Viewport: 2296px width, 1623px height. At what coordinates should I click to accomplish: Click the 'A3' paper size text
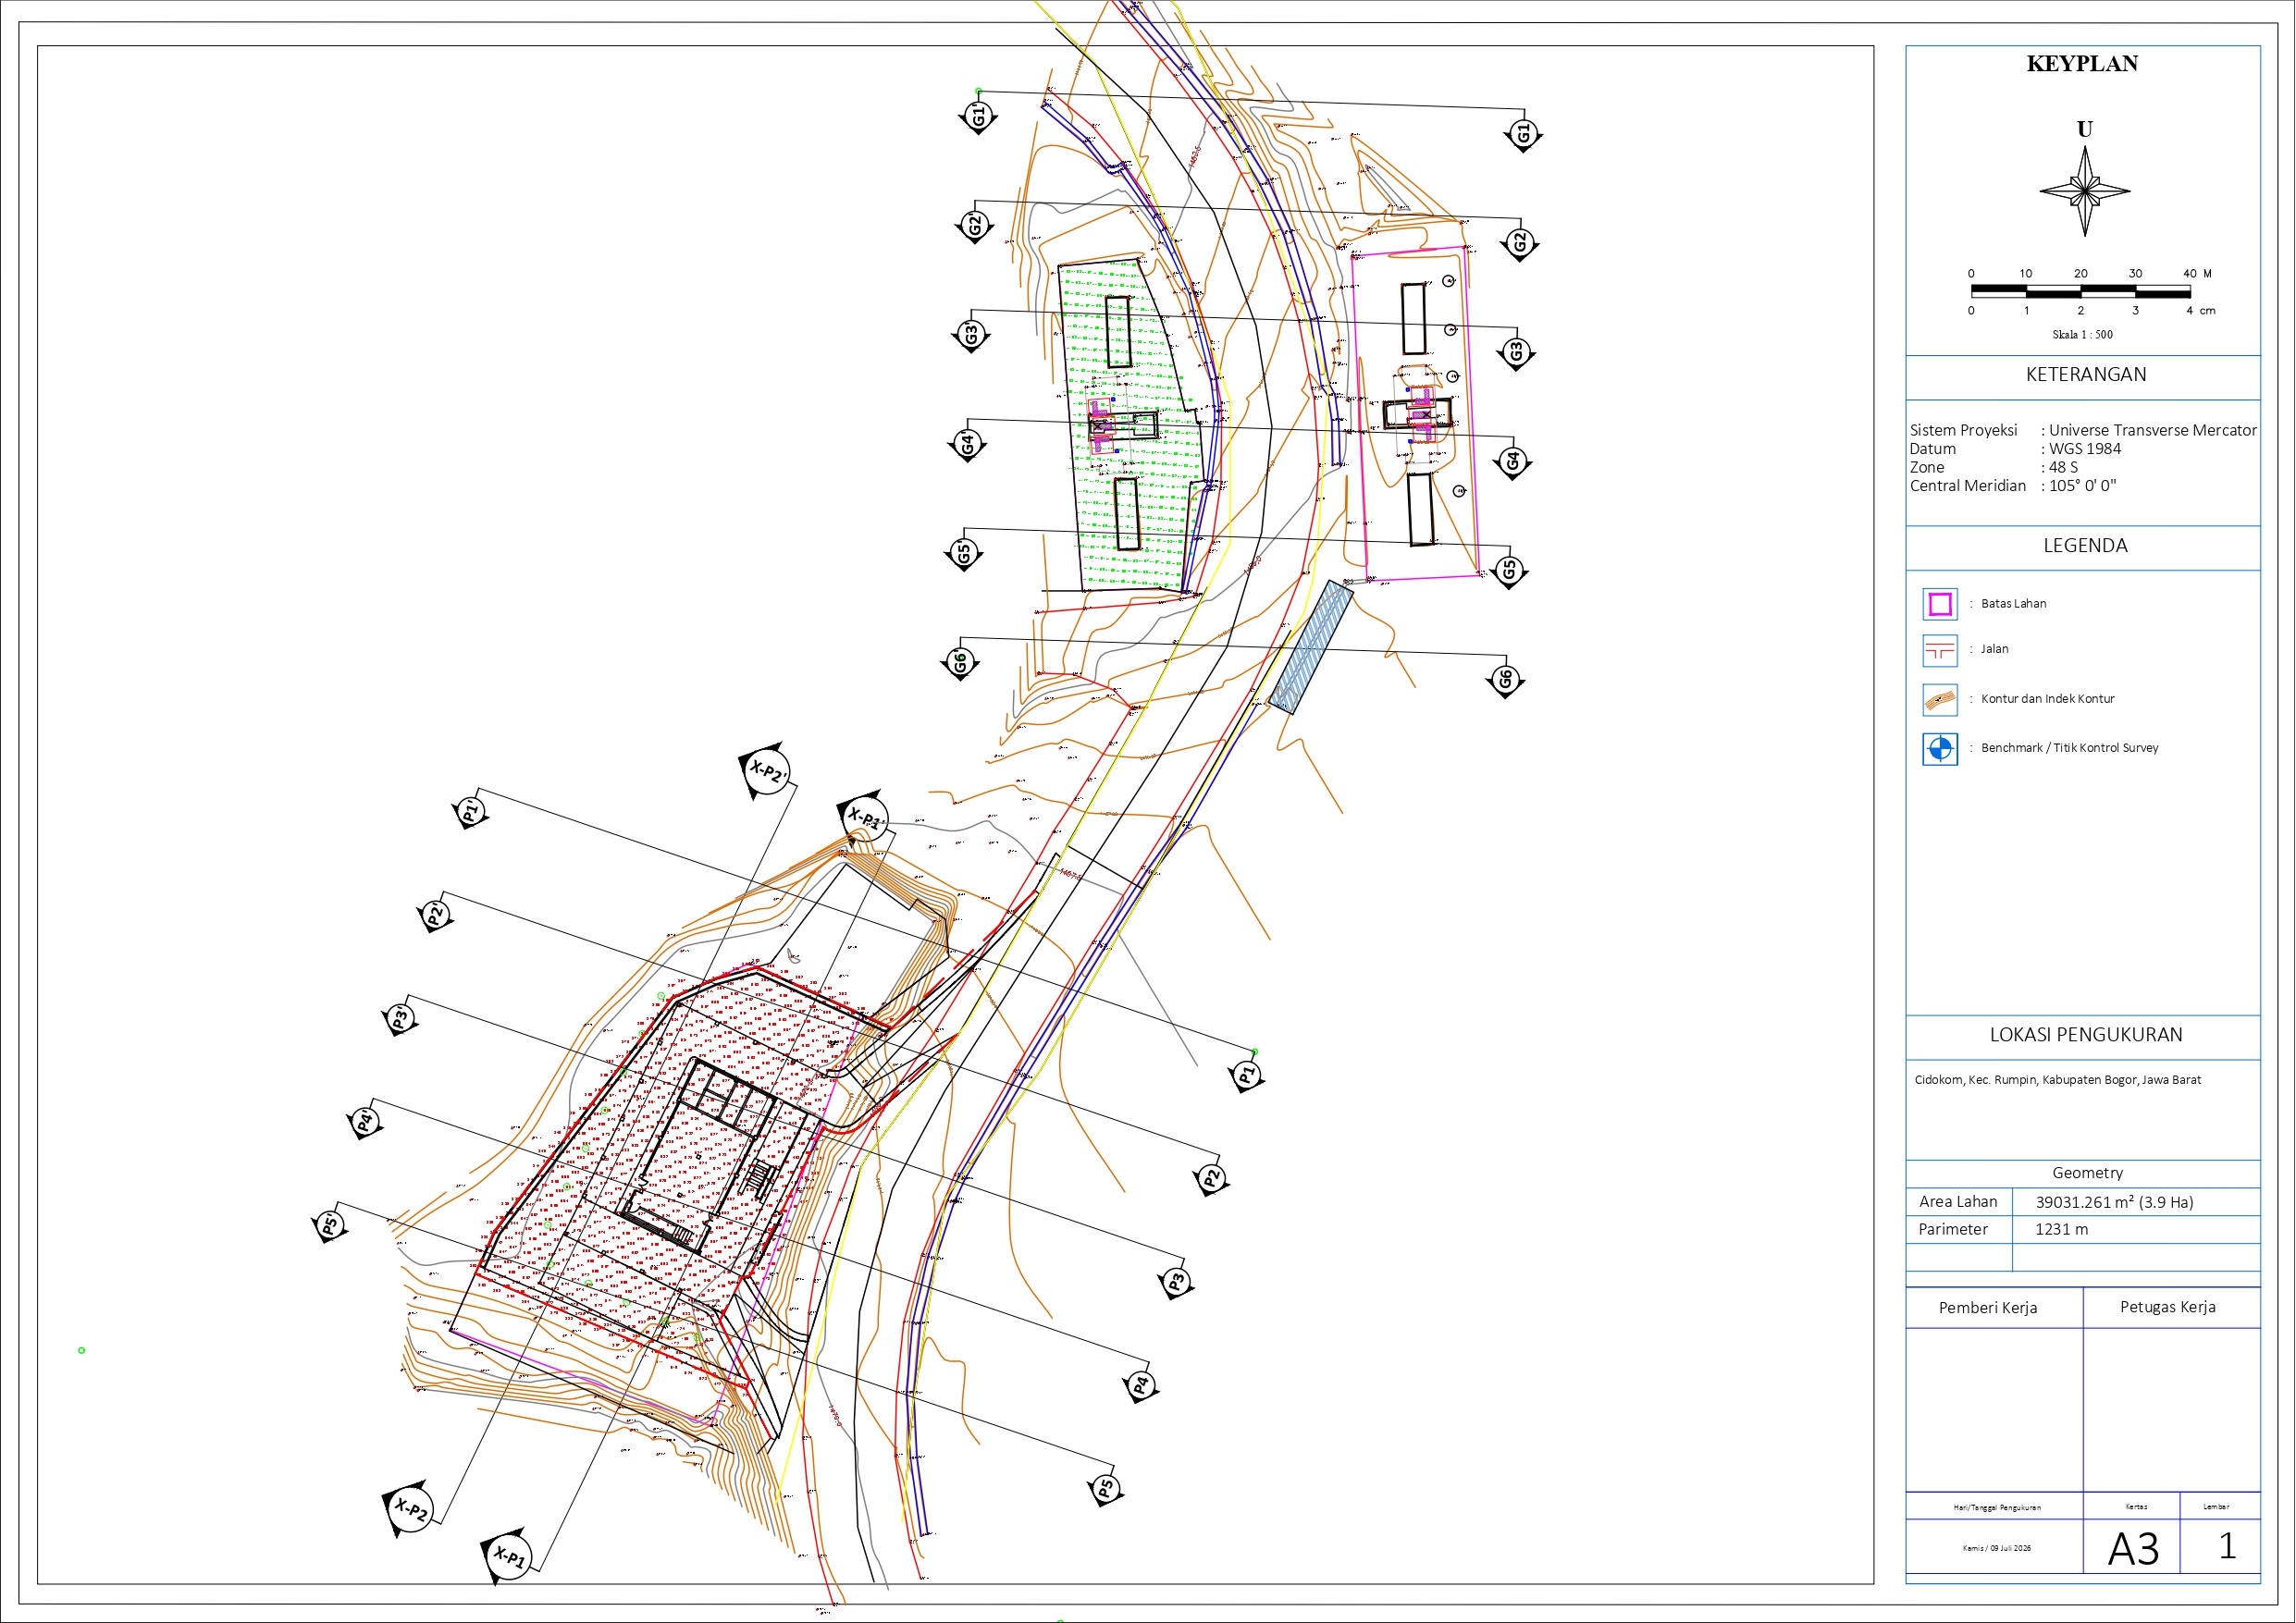point(2133,1549)
